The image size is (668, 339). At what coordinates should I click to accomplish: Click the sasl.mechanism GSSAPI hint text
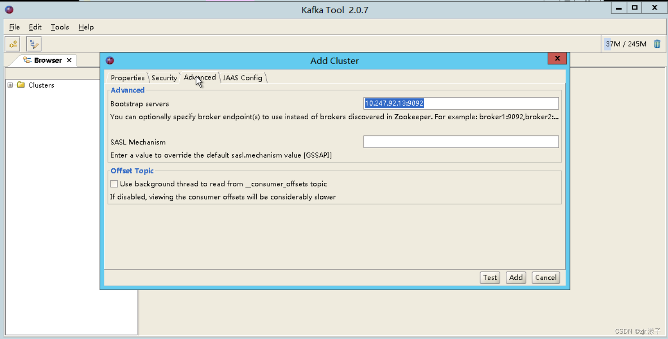[x=221, y=155]
